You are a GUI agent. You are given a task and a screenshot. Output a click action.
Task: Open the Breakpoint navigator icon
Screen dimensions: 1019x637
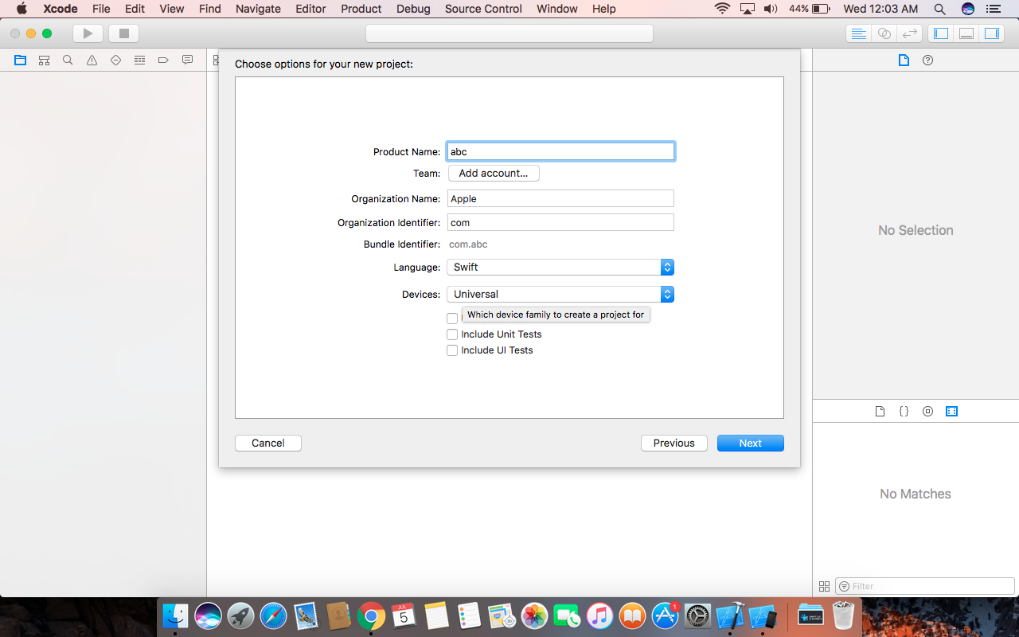click(163, 61)
